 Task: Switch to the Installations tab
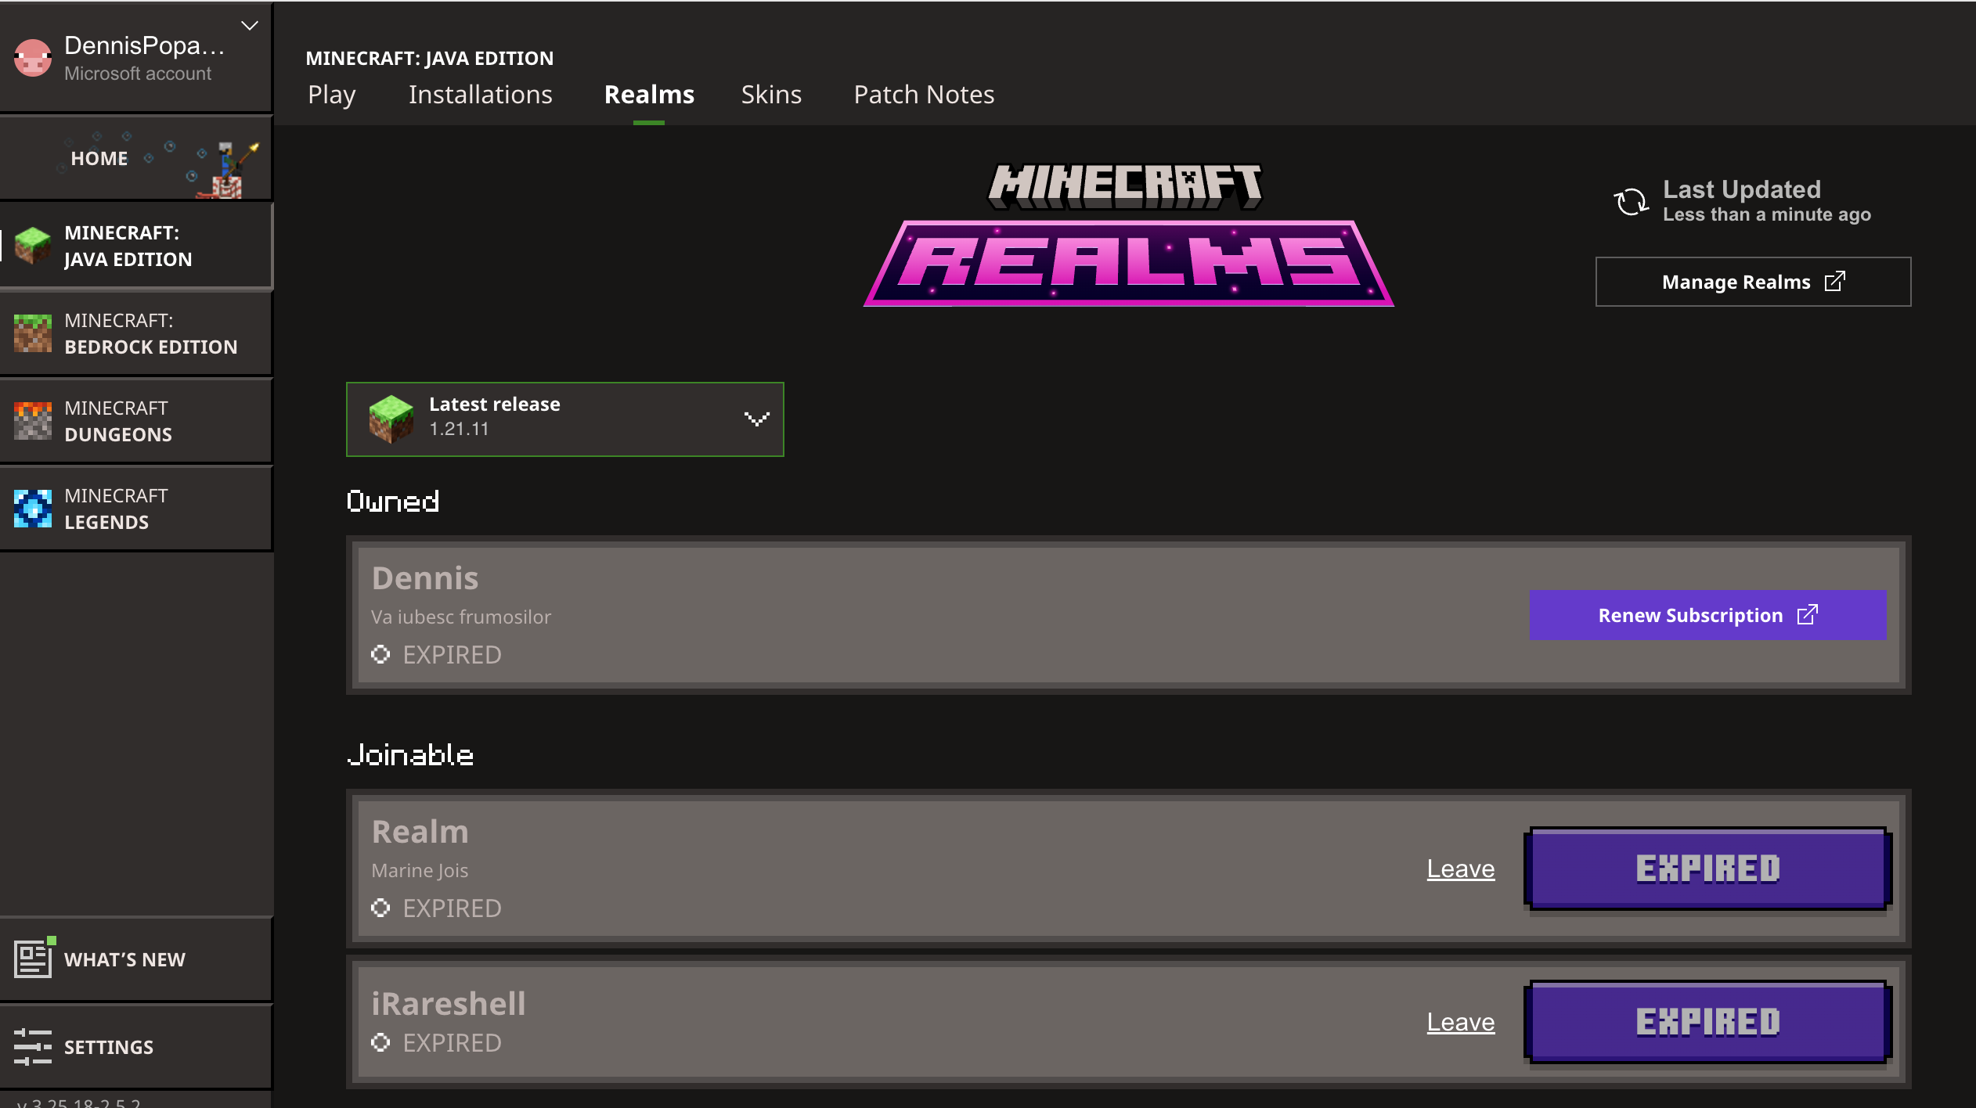pos(480,95)
